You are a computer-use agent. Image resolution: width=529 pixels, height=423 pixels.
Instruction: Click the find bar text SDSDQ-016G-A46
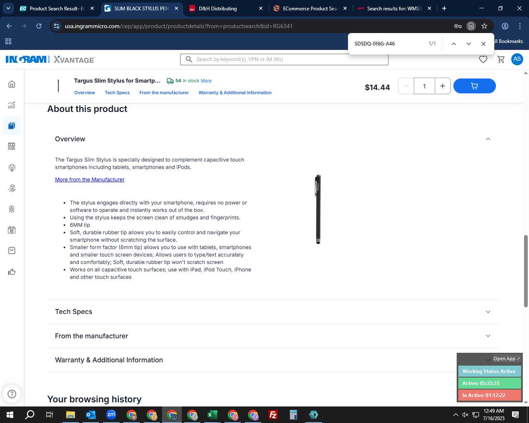tap(374, 44)
